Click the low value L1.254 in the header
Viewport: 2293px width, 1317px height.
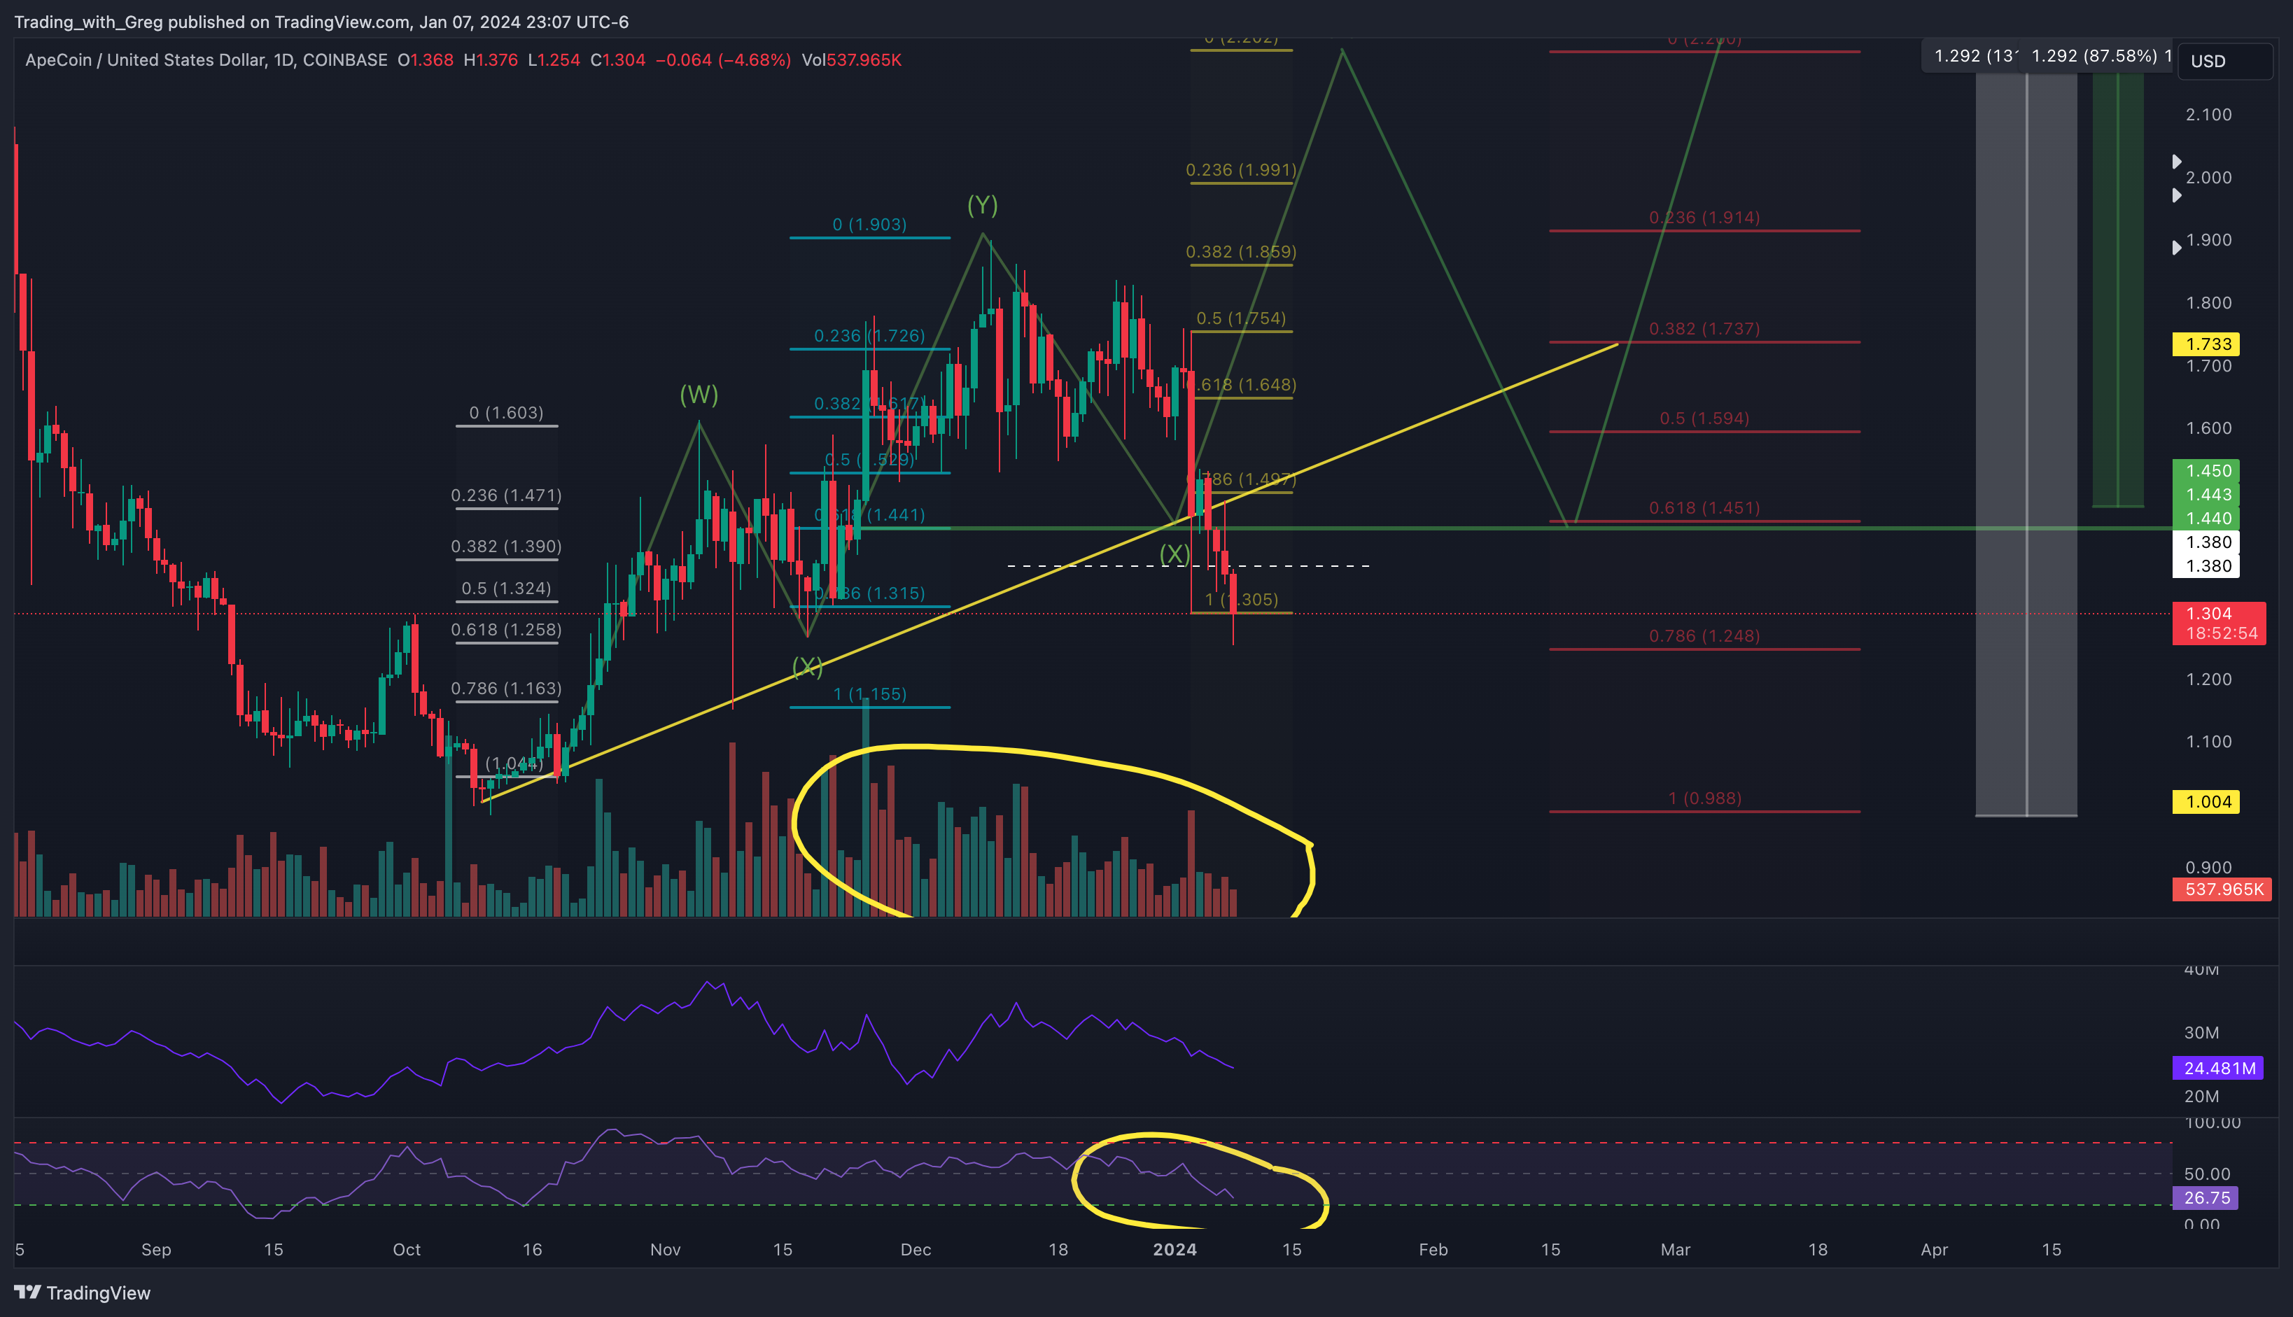pos(554,59)
